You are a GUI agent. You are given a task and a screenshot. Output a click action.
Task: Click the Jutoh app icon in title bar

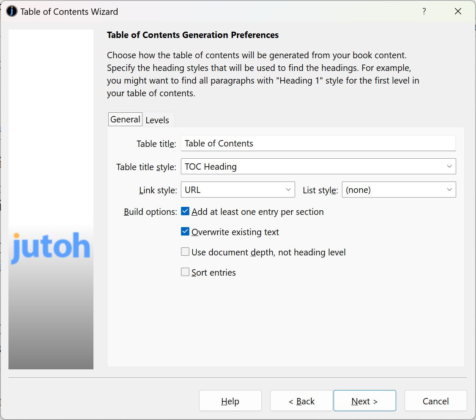pos(12,11)
